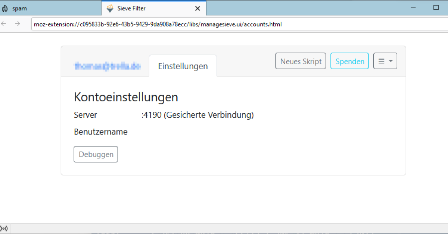Click the Spenden button
This screenshot has height=234, width=448.
pyautogui.click(x=349, y=61)
